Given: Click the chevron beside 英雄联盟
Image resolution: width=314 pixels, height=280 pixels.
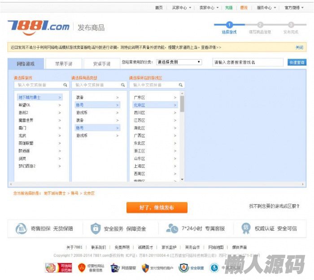Looking at the screenshot, I should (60, 143).
